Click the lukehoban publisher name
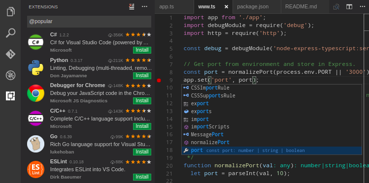This screenshot has width=369, height=183. point(62,152)
